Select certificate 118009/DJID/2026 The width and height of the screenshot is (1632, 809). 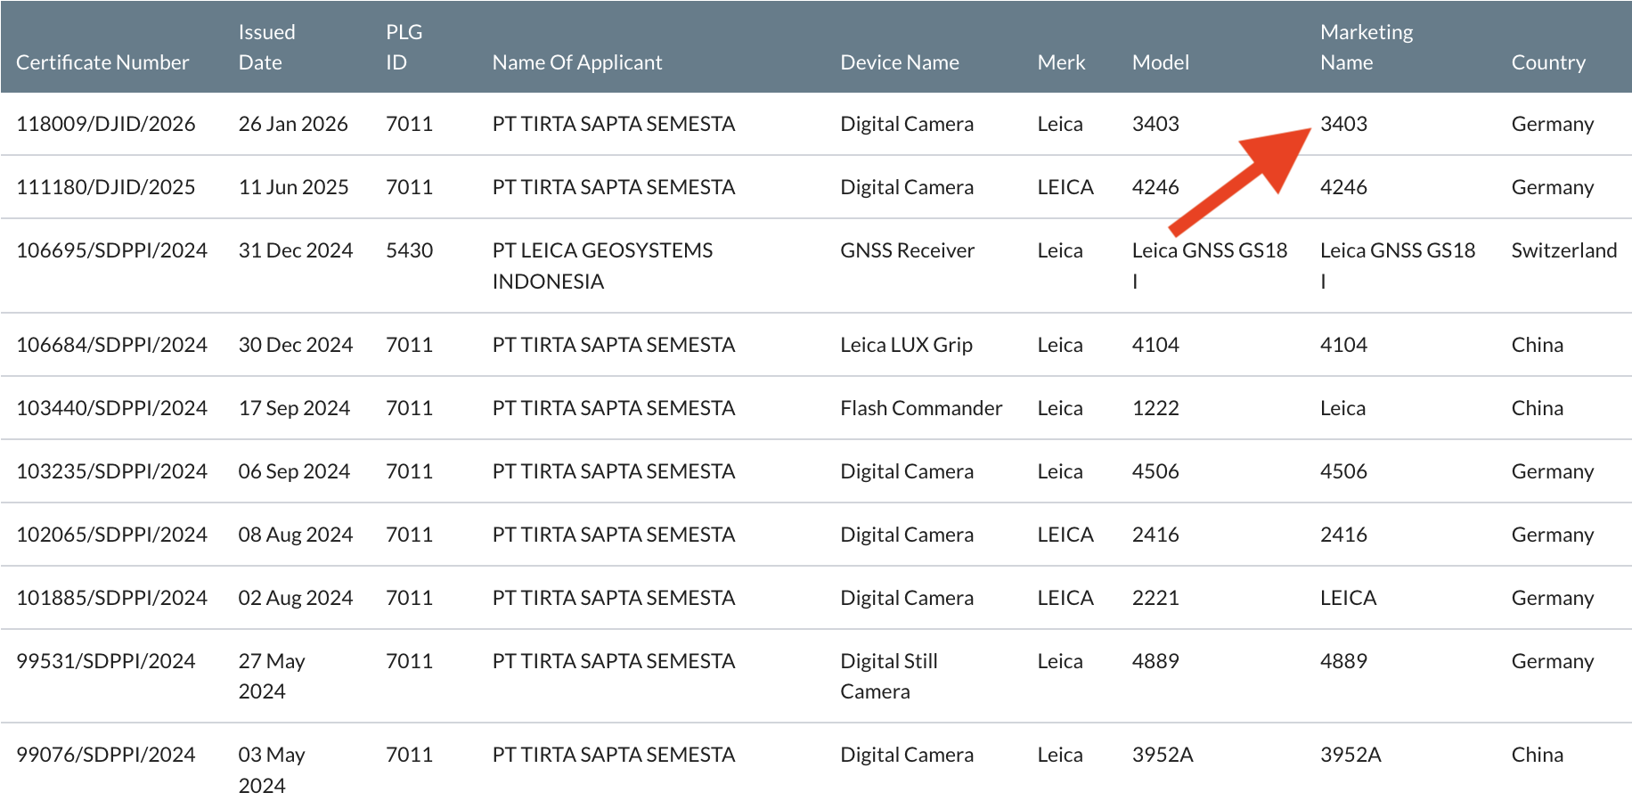click(105, 124)
